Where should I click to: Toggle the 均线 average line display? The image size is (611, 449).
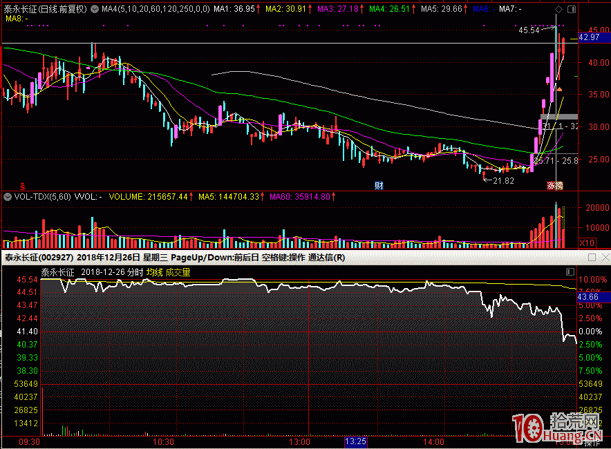153,272
